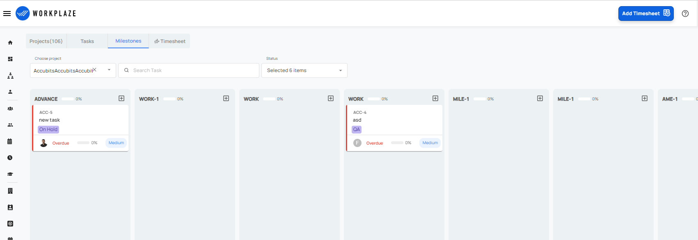Viewport: 698px width, 240px height.
Task: Click the Medium priority badge on ACC-5
Action: 116,143
